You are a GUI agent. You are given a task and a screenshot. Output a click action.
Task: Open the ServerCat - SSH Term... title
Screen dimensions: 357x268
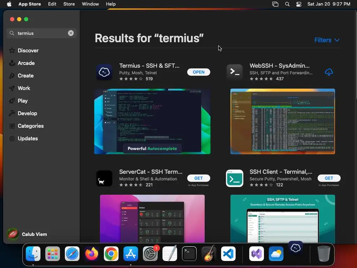pos(151,172)
